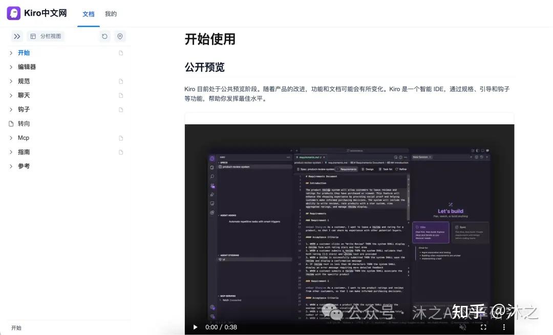The height and width of the screenshot is (335, 553).
Task: Expand the 聊天 tree chevron
Action: 11,96
